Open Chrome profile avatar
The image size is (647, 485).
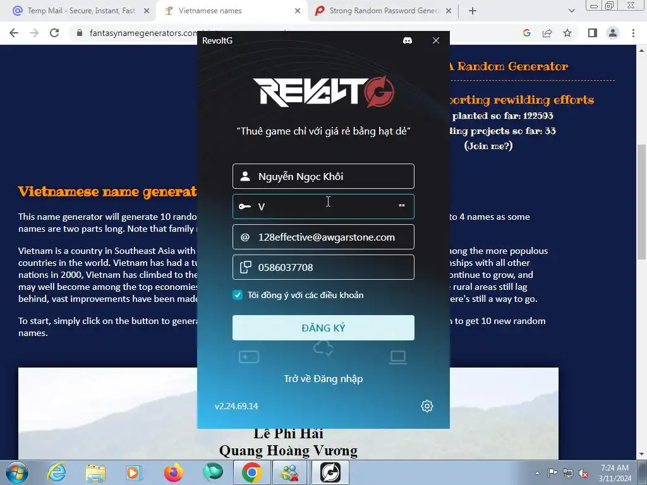click(613, 33)
